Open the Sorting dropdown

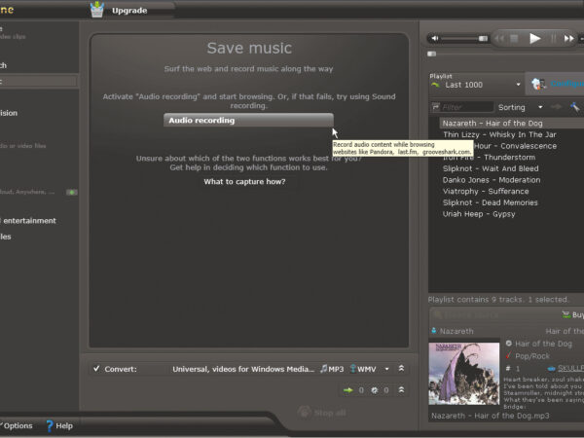point(540,107)
